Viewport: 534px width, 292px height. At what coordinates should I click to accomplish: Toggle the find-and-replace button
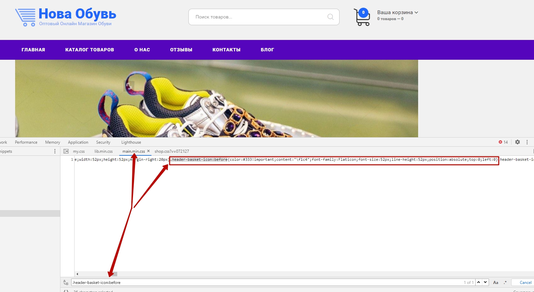(66, 282)
